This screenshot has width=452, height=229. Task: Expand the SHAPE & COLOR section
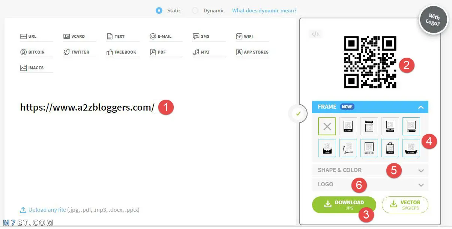pyautogui.click(x=370, y=170)
